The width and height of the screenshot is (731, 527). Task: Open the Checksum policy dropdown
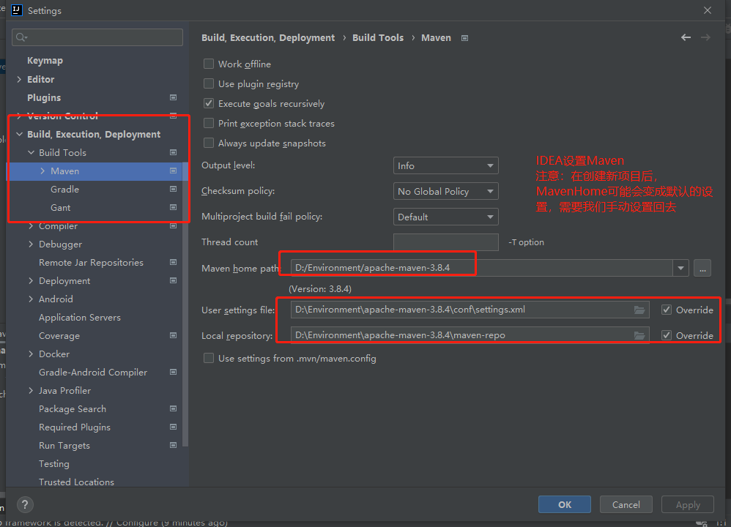coord(445,192)
